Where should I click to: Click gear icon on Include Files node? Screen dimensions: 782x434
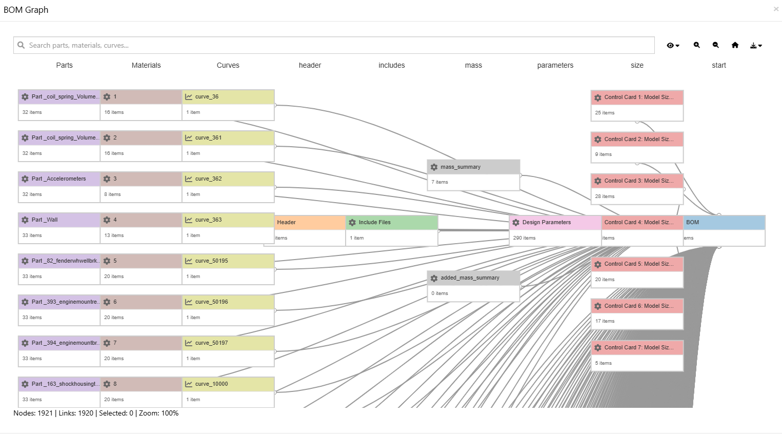pyautogui.click(x=352, y=223)
